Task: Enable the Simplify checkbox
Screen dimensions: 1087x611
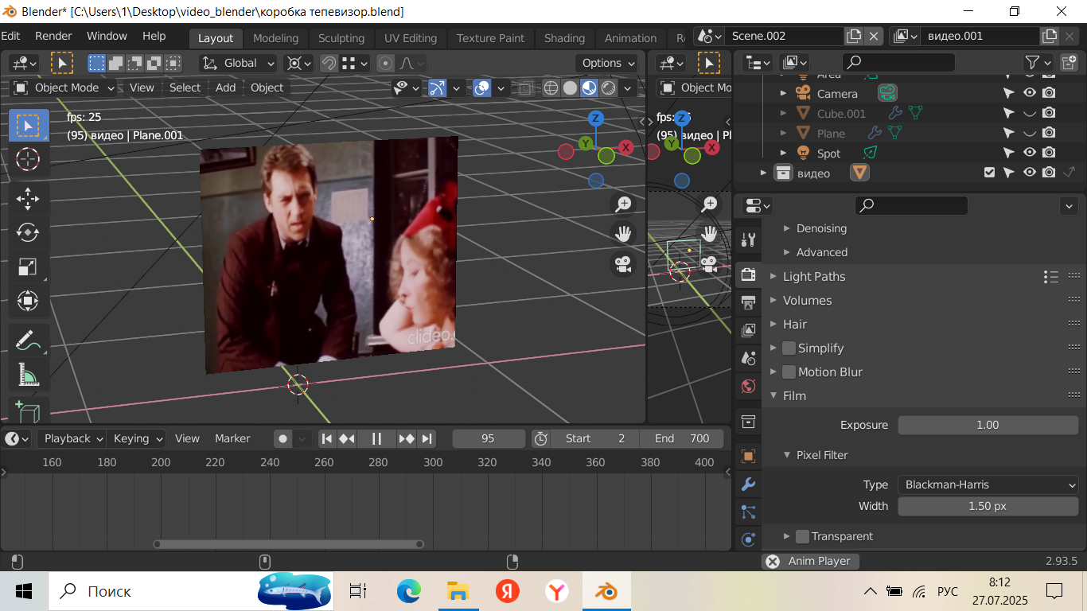Action: pos(789,348)
